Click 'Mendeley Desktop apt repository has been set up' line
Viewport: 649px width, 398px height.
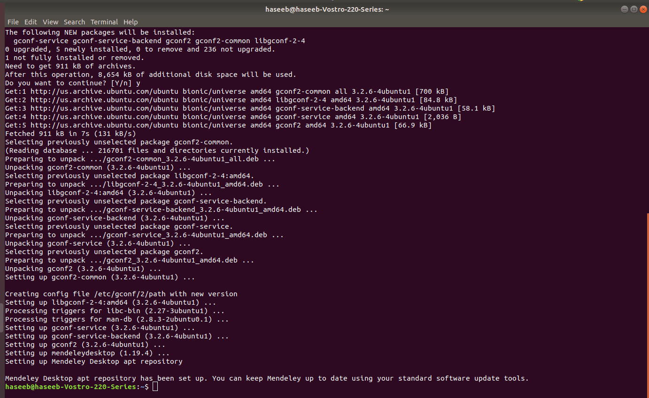coord(267,378)
